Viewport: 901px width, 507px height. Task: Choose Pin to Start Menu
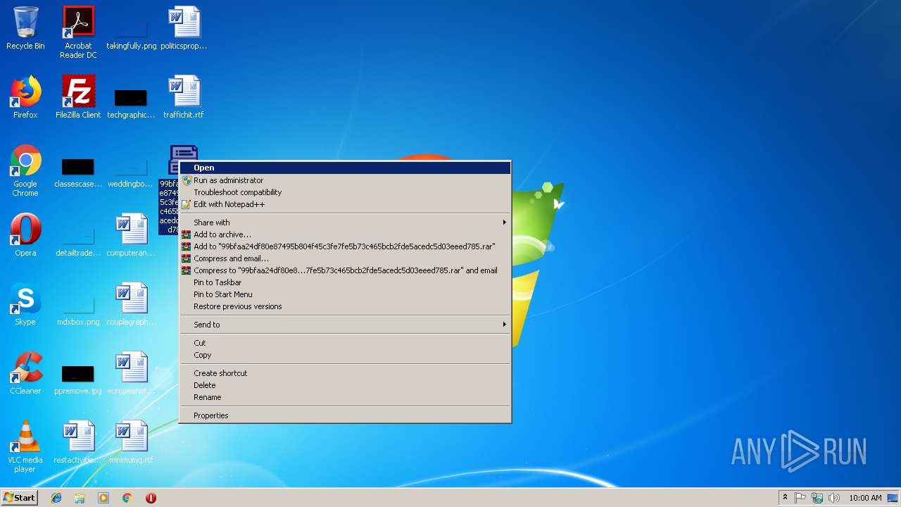[345, 294]
